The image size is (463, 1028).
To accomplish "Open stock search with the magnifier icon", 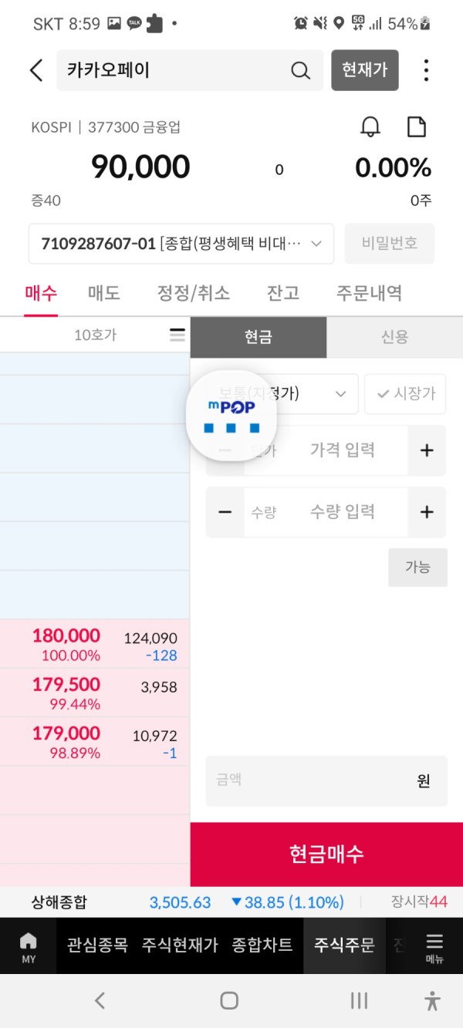I will 300,70.
